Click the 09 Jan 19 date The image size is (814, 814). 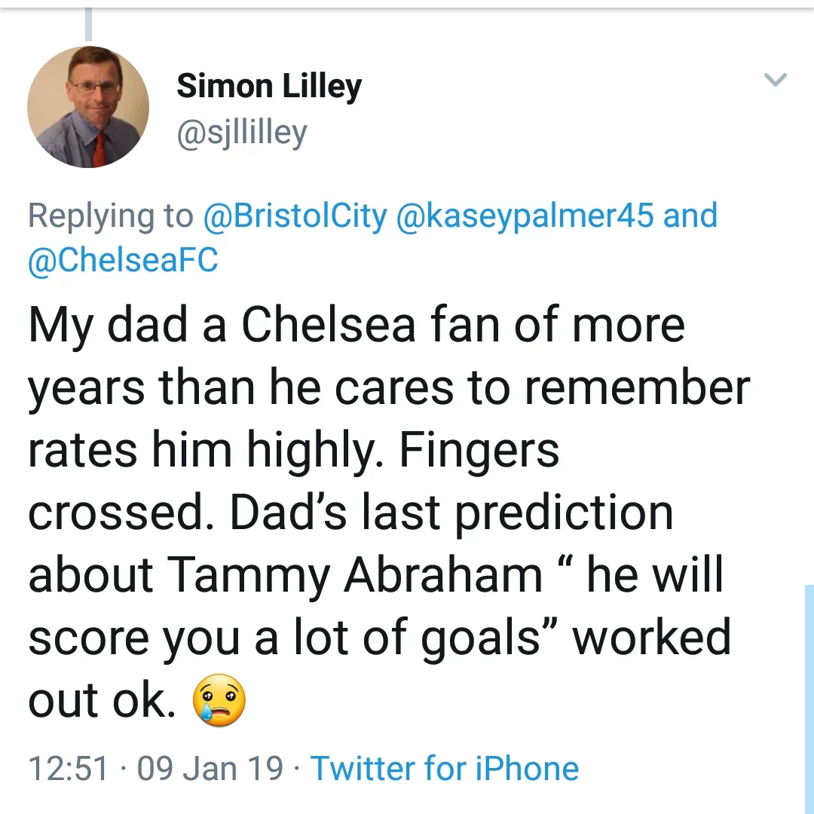[210, 769]
